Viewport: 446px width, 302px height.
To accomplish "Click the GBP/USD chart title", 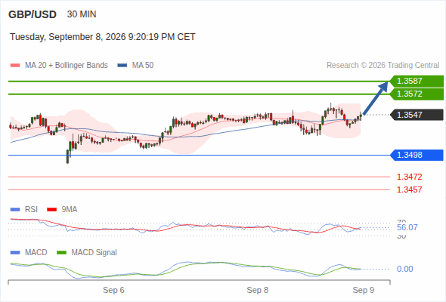I will (33, 14).
